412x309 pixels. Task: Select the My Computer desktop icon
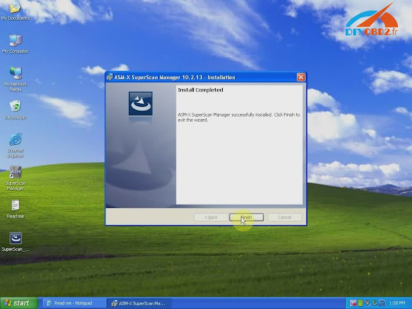[15, 44]
